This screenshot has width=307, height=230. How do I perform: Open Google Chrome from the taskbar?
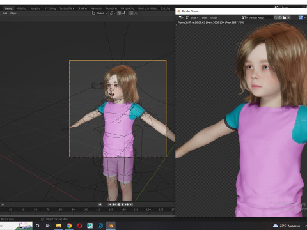pyautogui.click(x=69, y=226)
